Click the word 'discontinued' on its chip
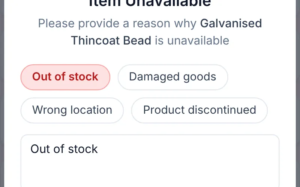 pyautogui.click(x=222, y=110)
